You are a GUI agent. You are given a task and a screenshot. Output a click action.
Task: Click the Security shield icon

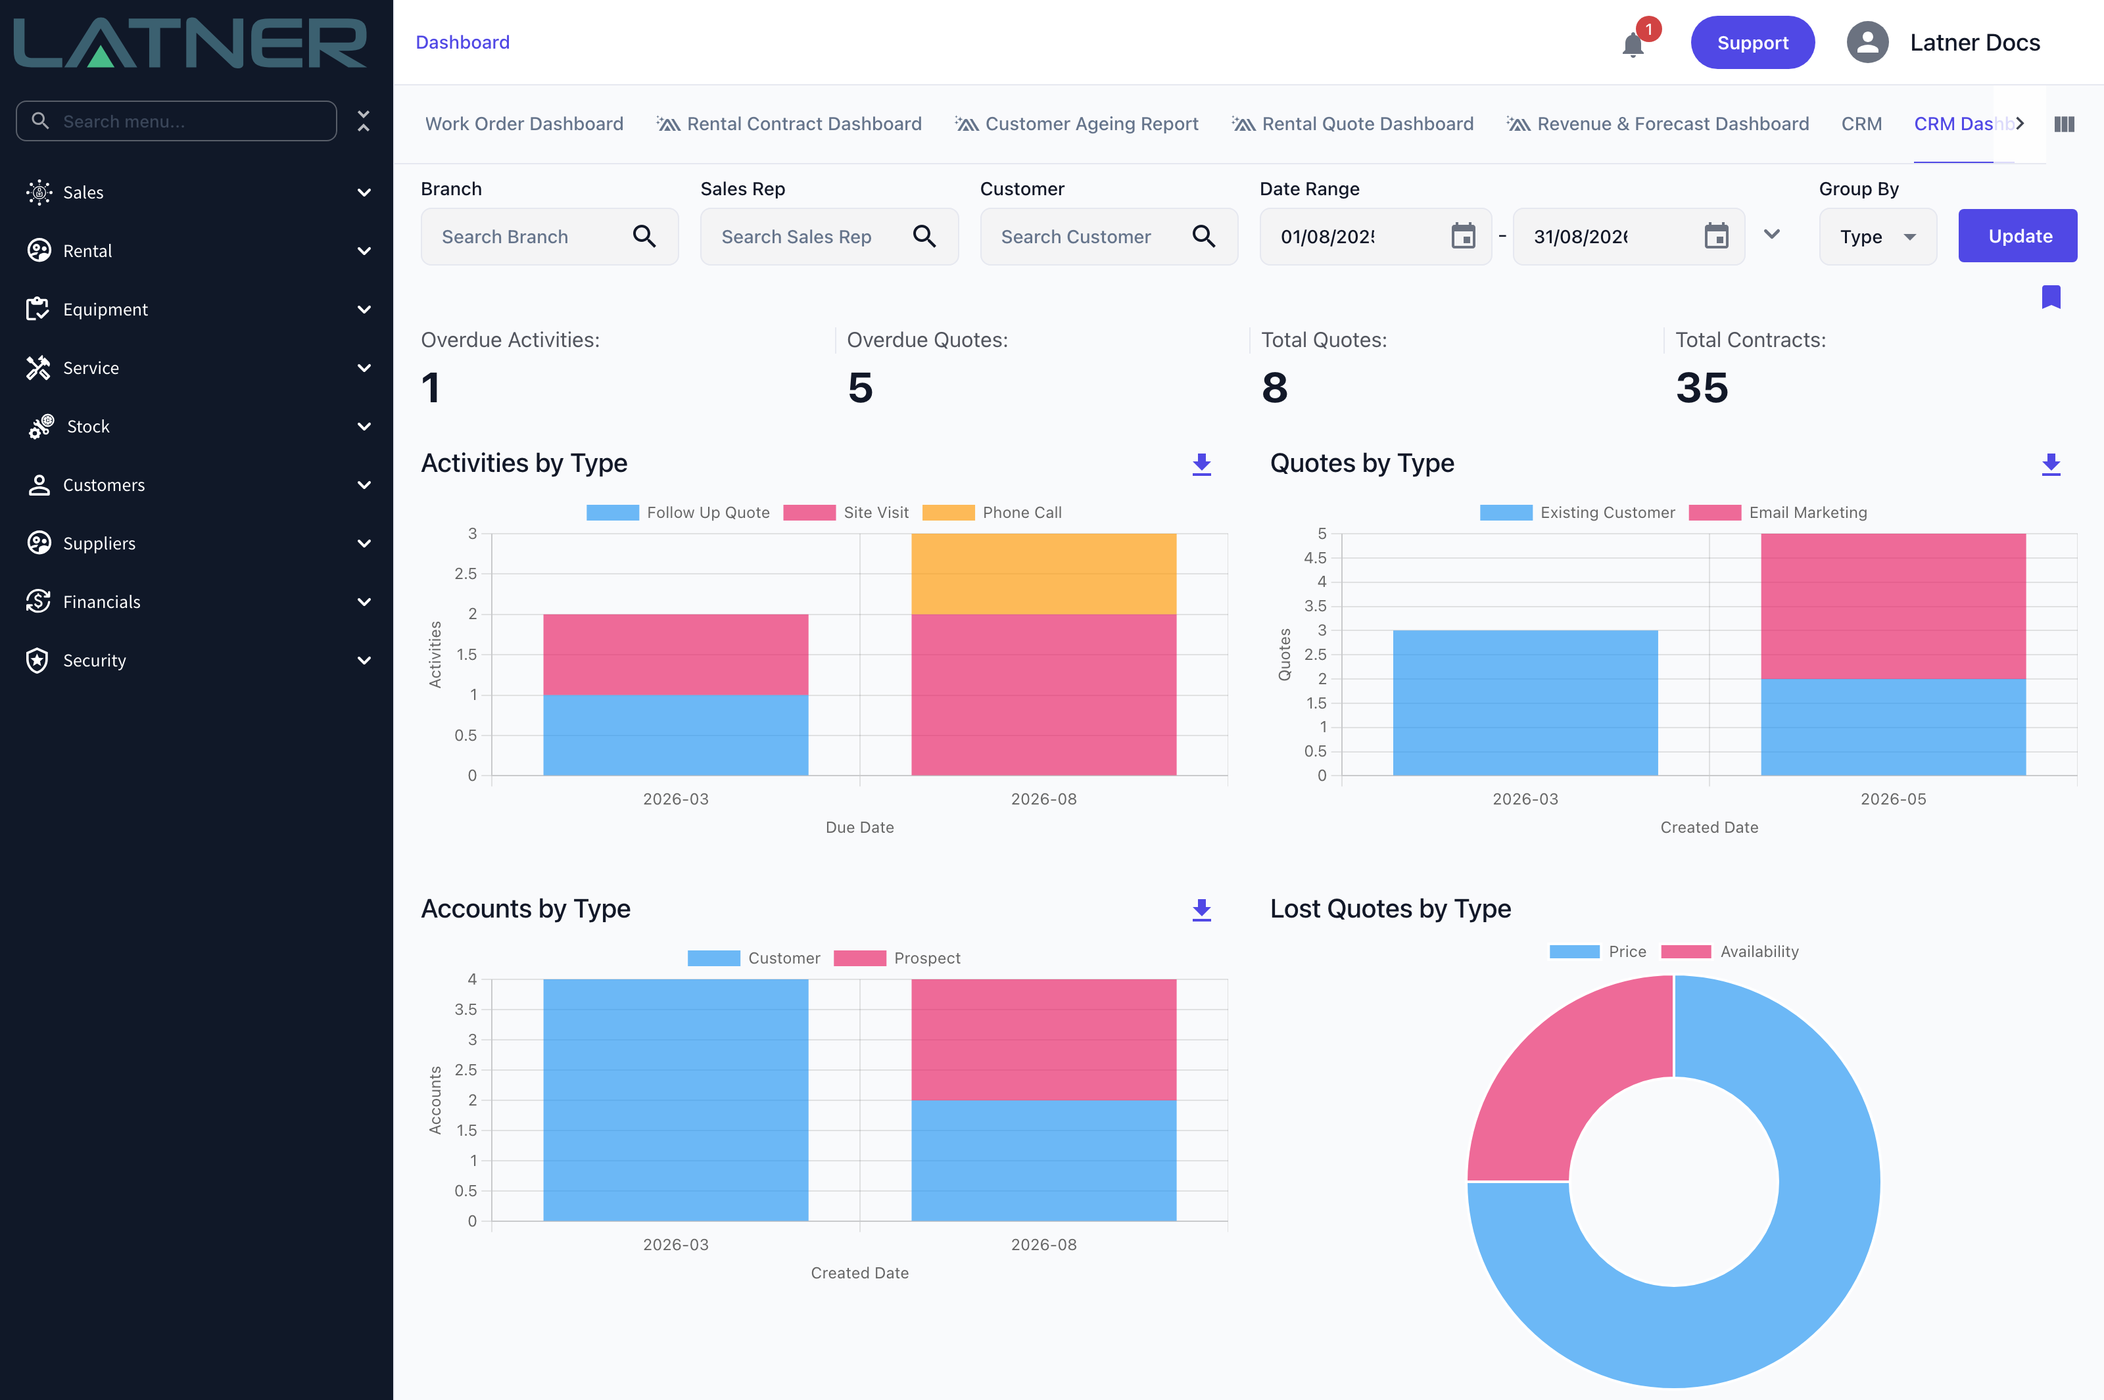point(37,660)
